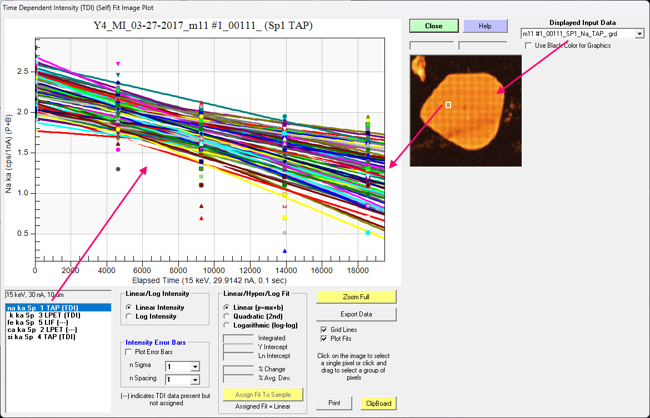650x418 pixels.
Task: Select the Log Intensity radio button
Action: pyautogui.click(x=129, y=316)
